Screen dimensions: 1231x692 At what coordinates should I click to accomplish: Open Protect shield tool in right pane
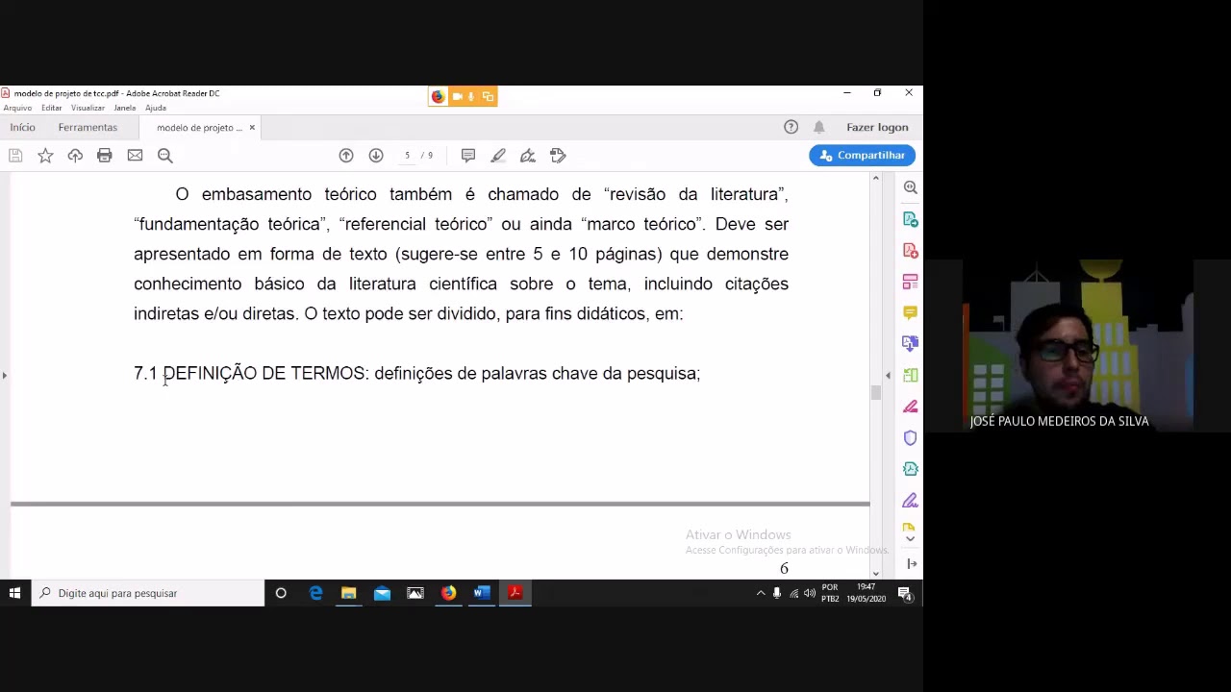pos(911,438)
